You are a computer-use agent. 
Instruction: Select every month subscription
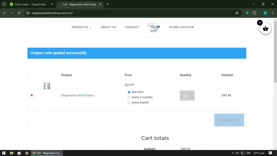pyautogui.click(x=129, y=103)
